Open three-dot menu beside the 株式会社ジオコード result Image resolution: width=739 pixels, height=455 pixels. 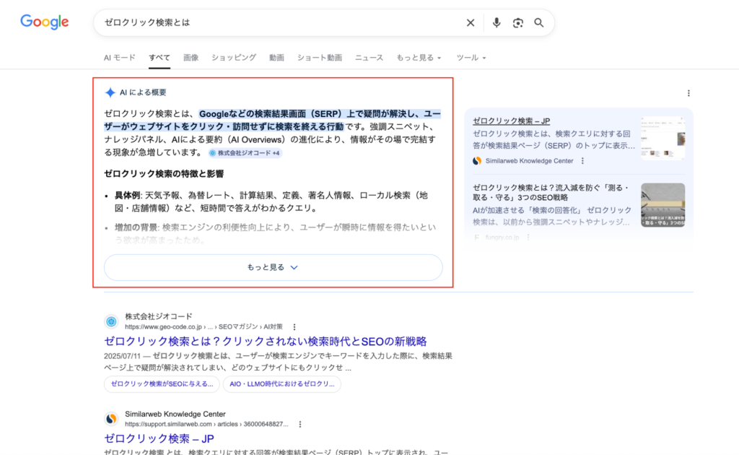(294, 326)
